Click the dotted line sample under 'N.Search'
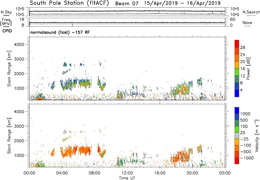The width and height of the screenshot is (260, 180). tap(251, 16)
